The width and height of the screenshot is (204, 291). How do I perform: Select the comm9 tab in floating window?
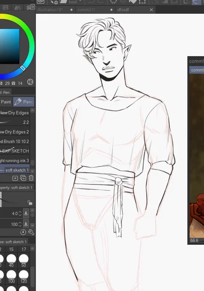197,70
